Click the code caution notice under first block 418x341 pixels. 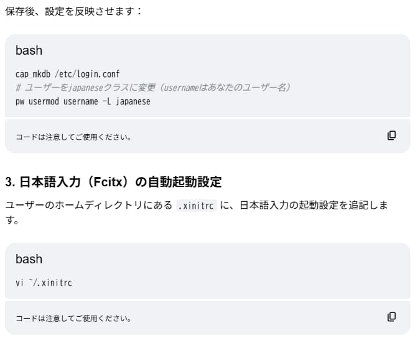73,137
